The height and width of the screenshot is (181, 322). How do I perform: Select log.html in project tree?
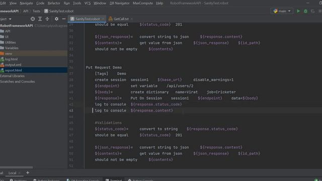click(11, 59)
